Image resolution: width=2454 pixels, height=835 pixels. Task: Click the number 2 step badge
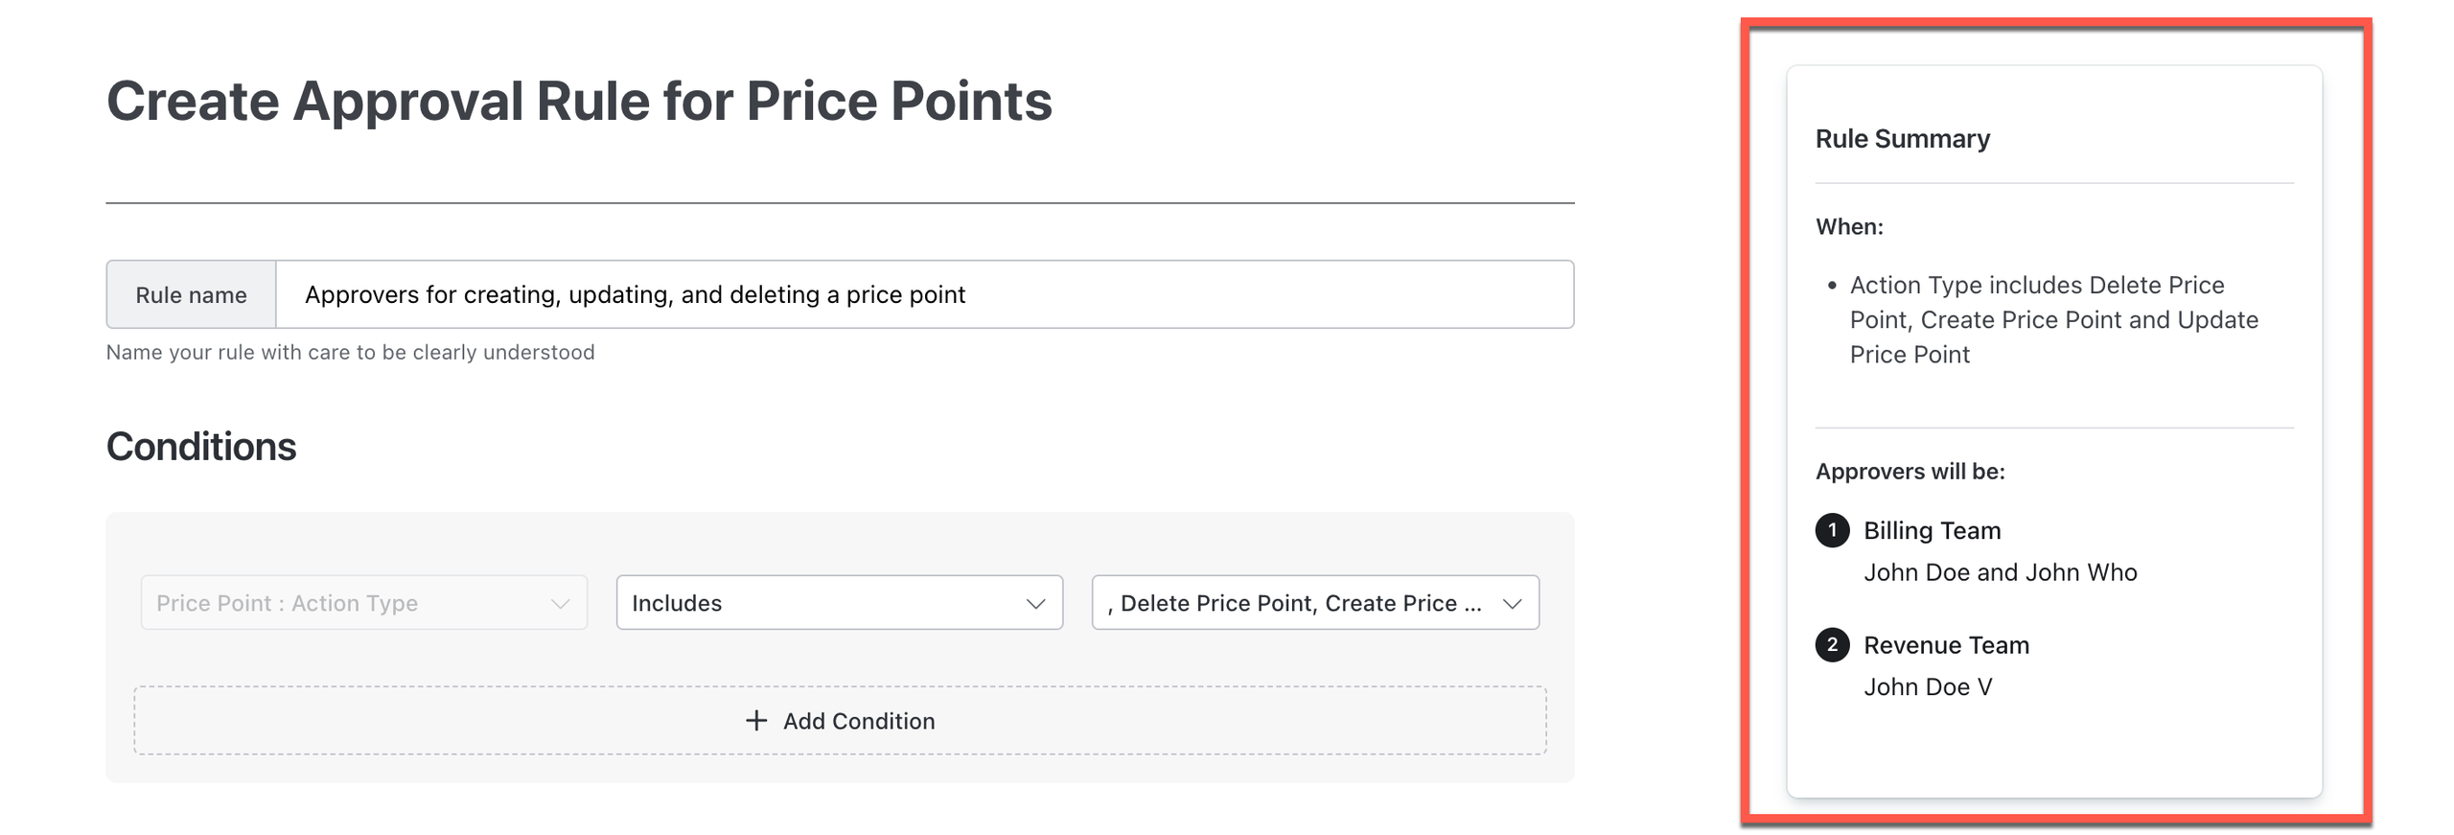pos(1831,644)
